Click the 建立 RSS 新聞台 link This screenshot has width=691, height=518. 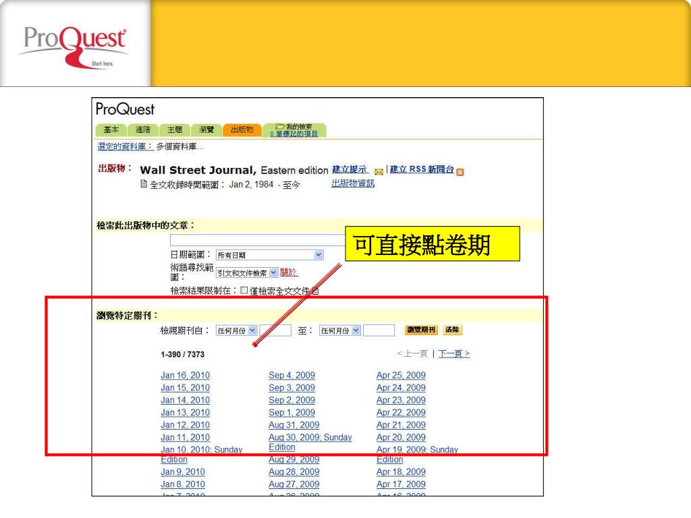coord(422,169)
